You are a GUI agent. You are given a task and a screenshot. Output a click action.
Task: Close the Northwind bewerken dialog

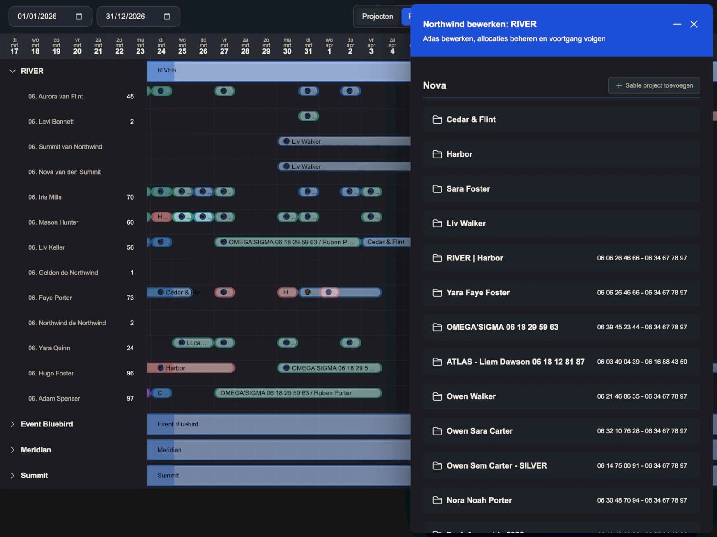[x=694, y=24]
